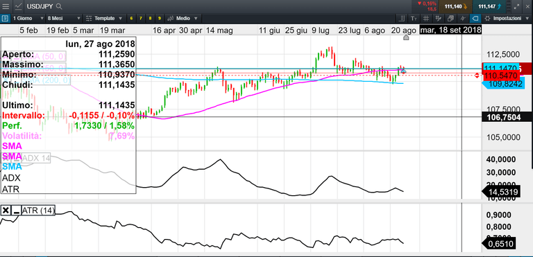
Task: Click the 16 apr date axis label
Action: (164, 30)
